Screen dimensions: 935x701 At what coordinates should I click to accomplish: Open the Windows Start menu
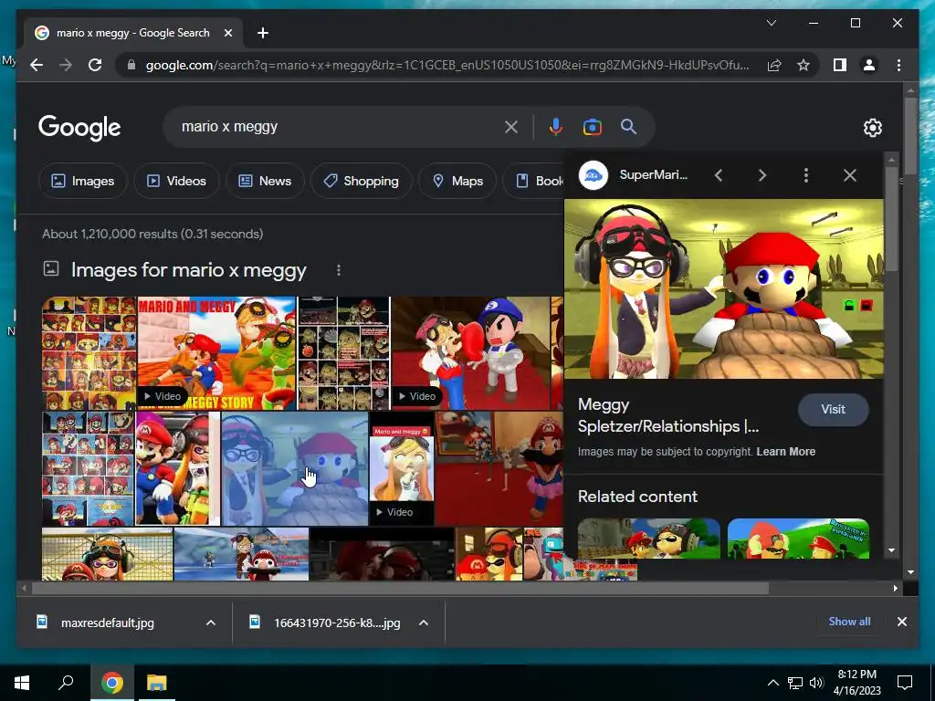(x=22, y=683)
